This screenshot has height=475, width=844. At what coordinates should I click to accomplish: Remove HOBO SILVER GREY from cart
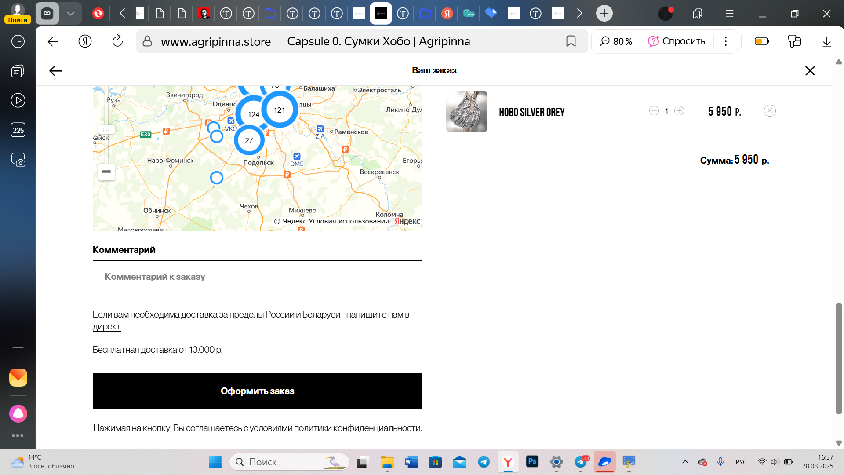pyautogui.click(x=770, y=111)
